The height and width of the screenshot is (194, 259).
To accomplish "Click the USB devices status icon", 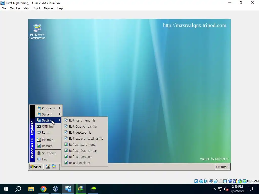I will coord(215,181).
